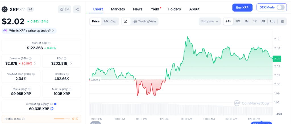Expand 'Why is XRP's price up today?'
Screen dimensions: 291x124
[29, 31]
